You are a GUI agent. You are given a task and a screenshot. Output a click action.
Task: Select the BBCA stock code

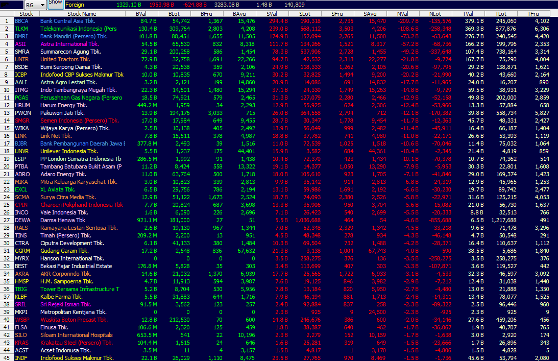(22, 21)
